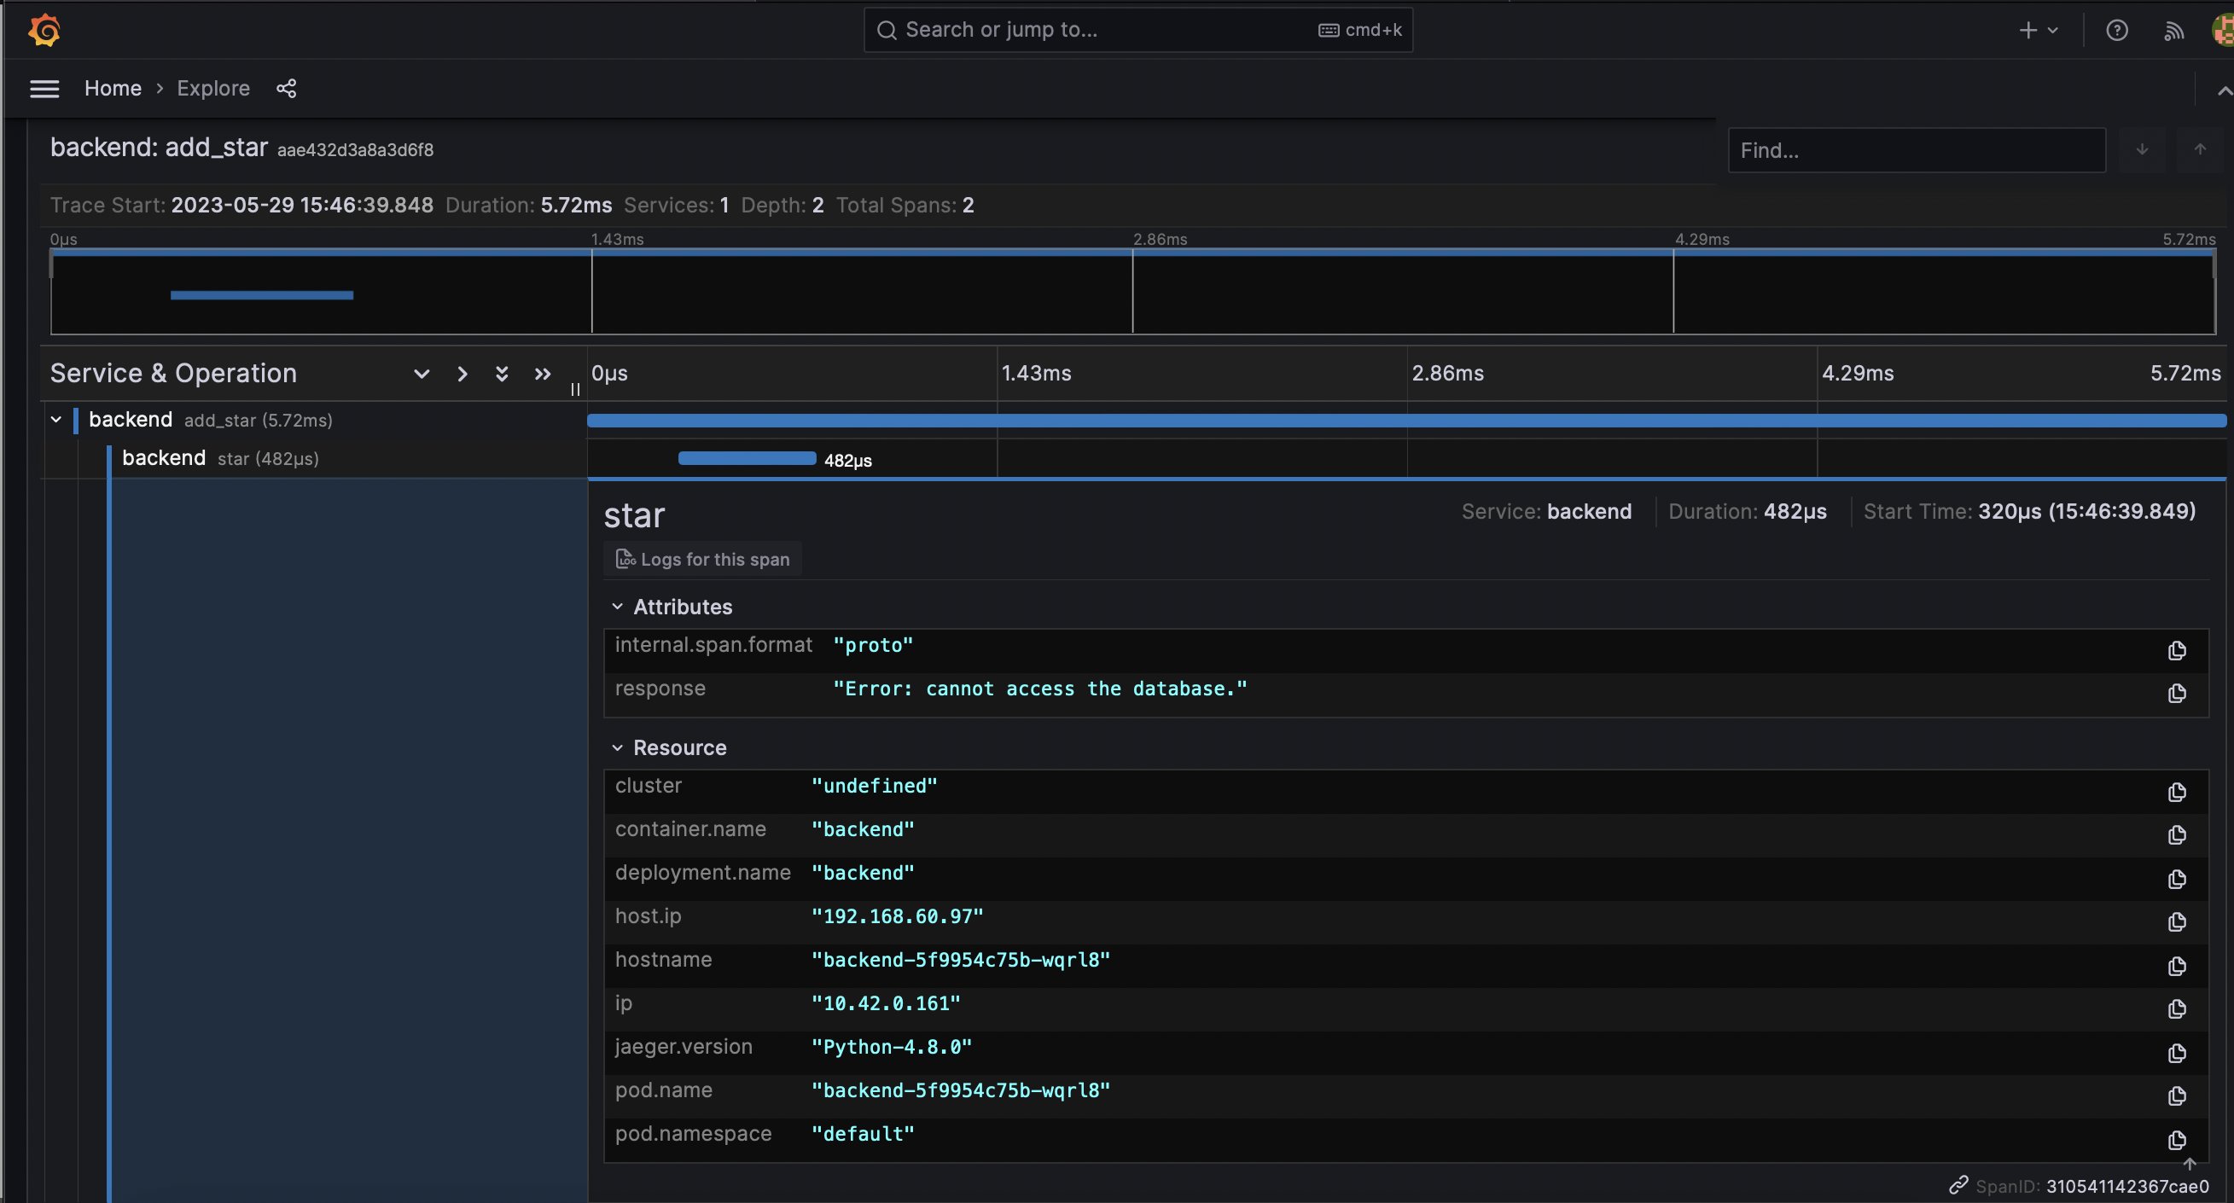Open the hamburger navigation menu
Screen dimensions: 2234x1203
[x=44, y=89]
